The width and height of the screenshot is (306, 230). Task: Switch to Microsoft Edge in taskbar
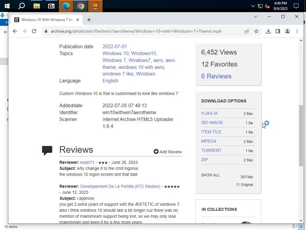[66, 6]
